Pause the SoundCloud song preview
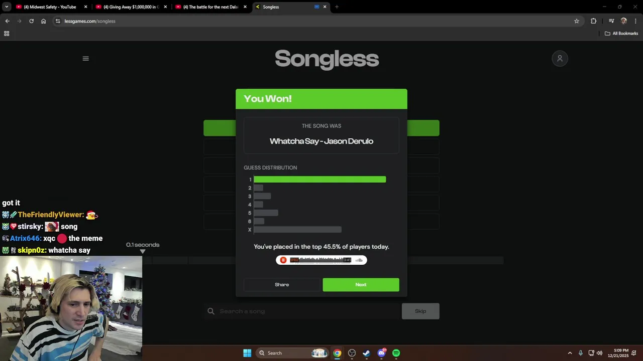This screenshot has height=361, width=643. click(283, 260)
